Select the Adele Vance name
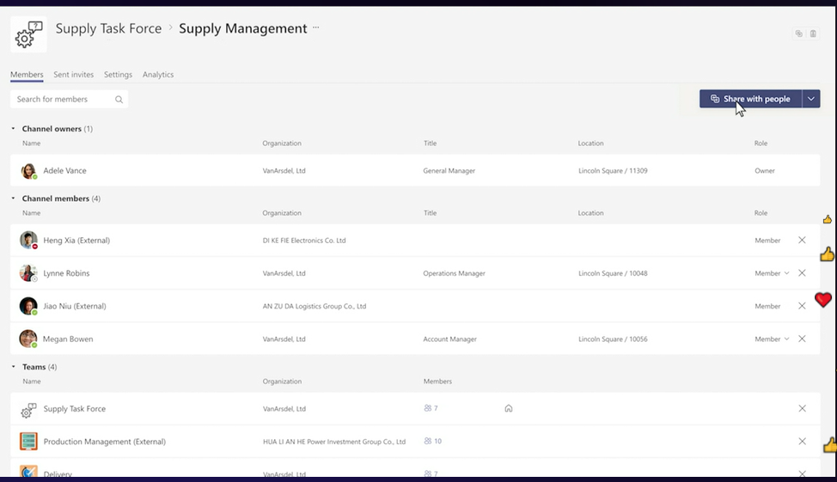 [x=64, y=171]
